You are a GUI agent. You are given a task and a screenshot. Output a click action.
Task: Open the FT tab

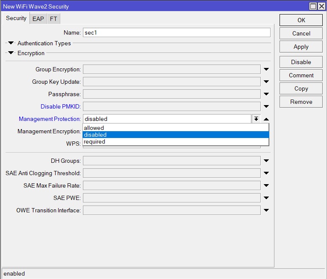coord(53,19)
